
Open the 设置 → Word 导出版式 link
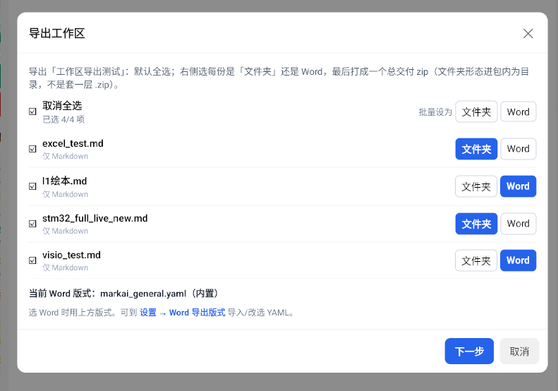point(182,313)
